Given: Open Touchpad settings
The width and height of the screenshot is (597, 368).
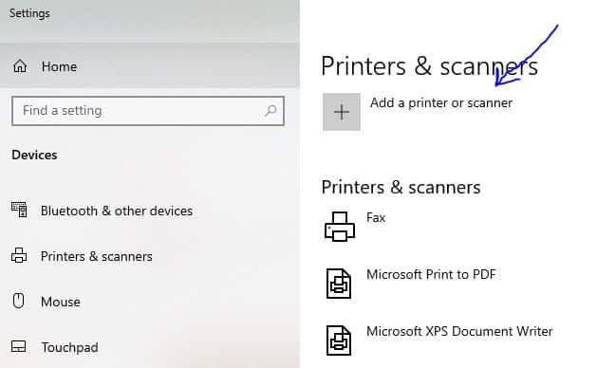Looking at the screenshot, I should pos(69,347).
